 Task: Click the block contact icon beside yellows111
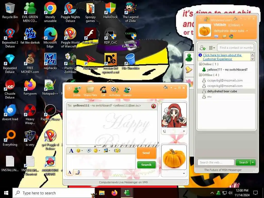click(x=153, y=106)
